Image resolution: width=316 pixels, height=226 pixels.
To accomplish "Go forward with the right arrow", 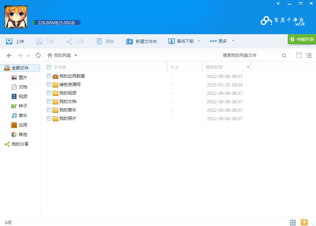I will [20, 55].
